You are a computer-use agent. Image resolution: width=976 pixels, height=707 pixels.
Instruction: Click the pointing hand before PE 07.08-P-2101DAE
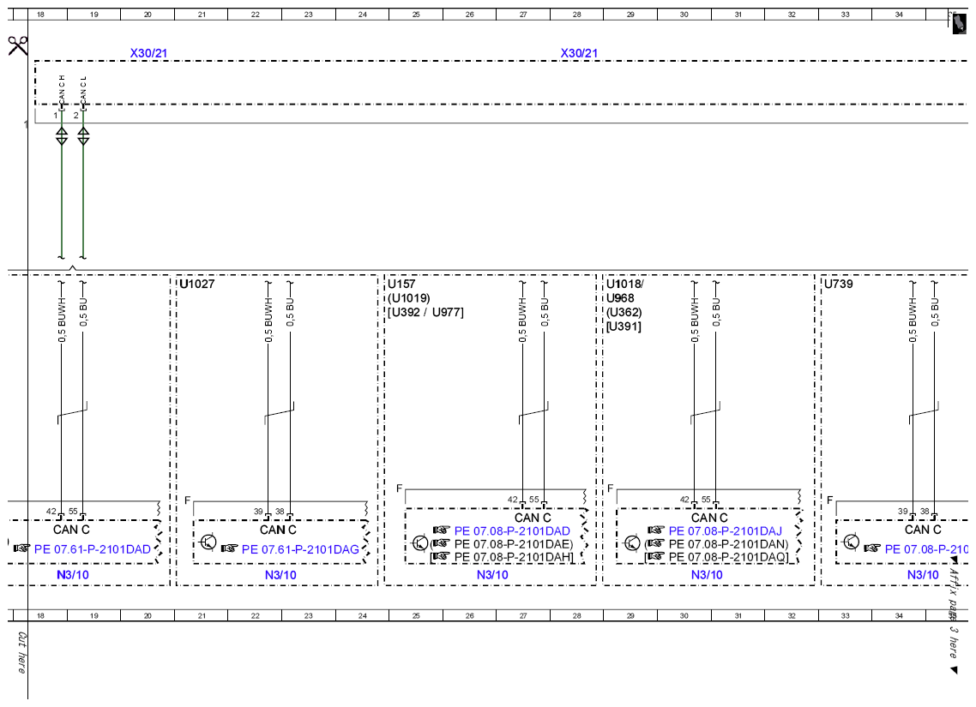point(442,543)
